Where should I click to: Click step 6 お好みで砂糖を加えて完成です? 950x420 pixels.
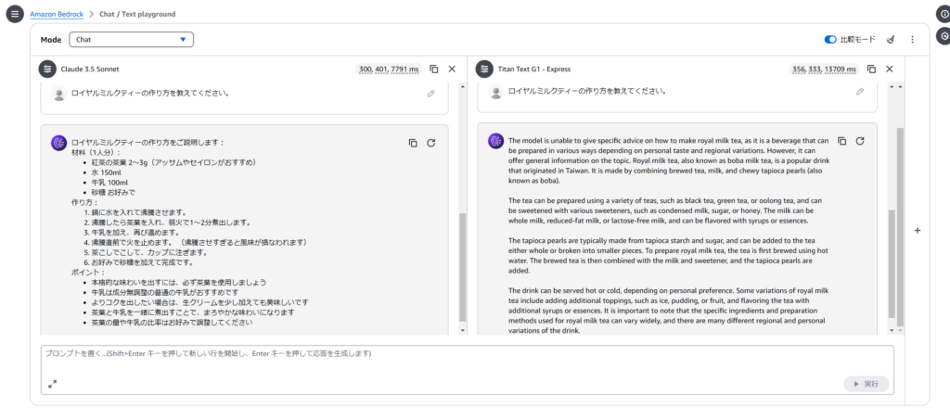coord(139,262)
